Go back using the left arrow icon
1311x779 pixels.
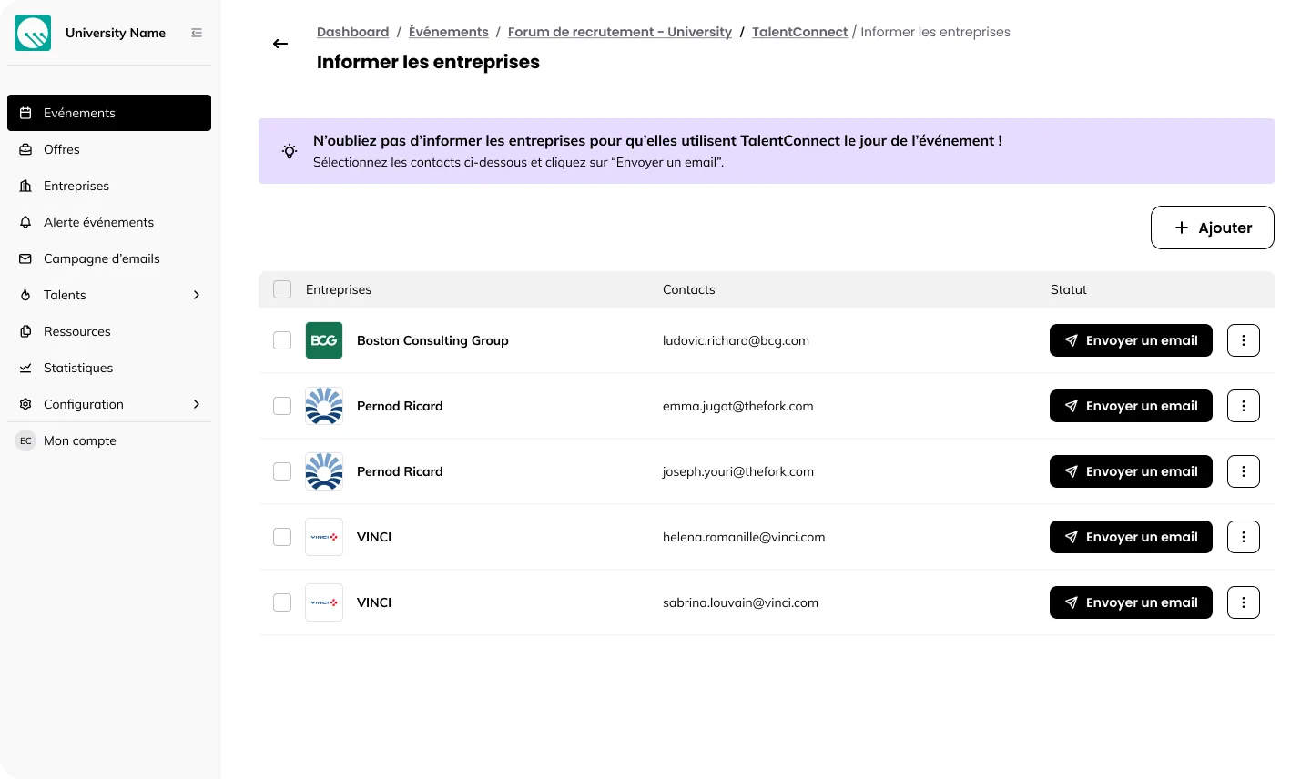click(x=280, y=44)
